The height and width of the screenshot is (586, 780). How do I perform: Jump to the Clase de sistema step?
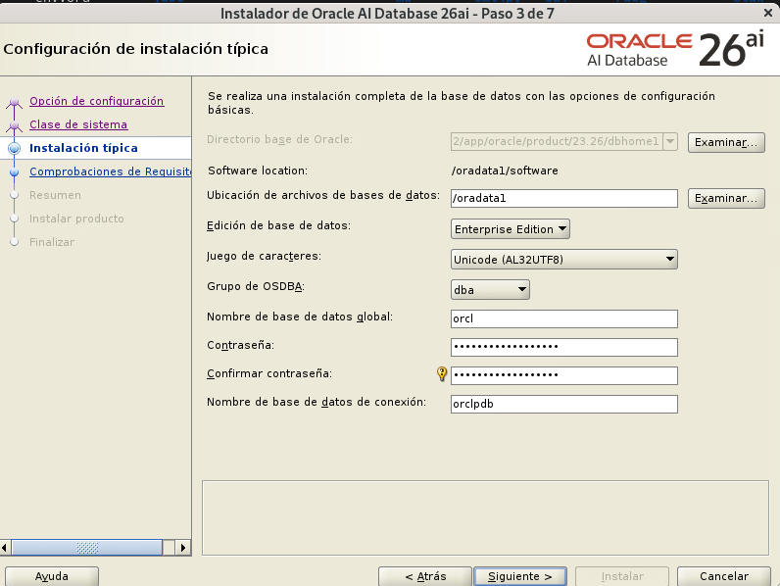78,124
